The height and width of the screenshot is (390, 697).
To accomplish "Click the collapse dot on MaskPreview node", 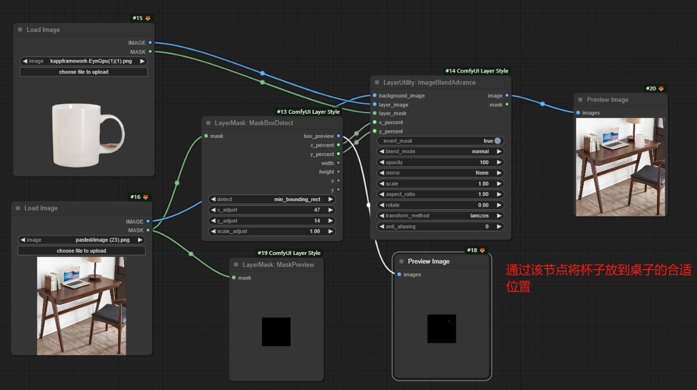I will (x=236, y=265).
